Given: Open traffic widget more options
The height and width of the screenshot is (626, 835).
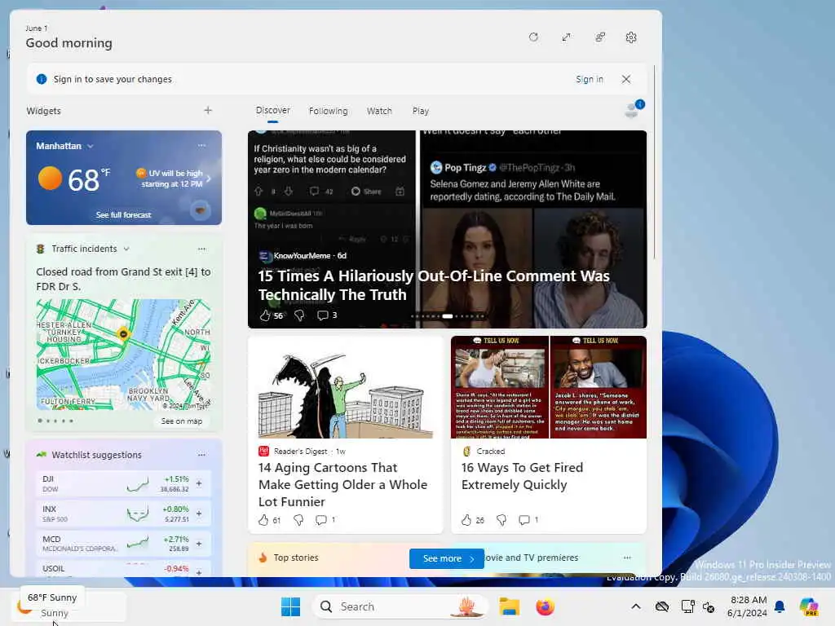Looking at the screenshot, I should click(x=201, y=249).
